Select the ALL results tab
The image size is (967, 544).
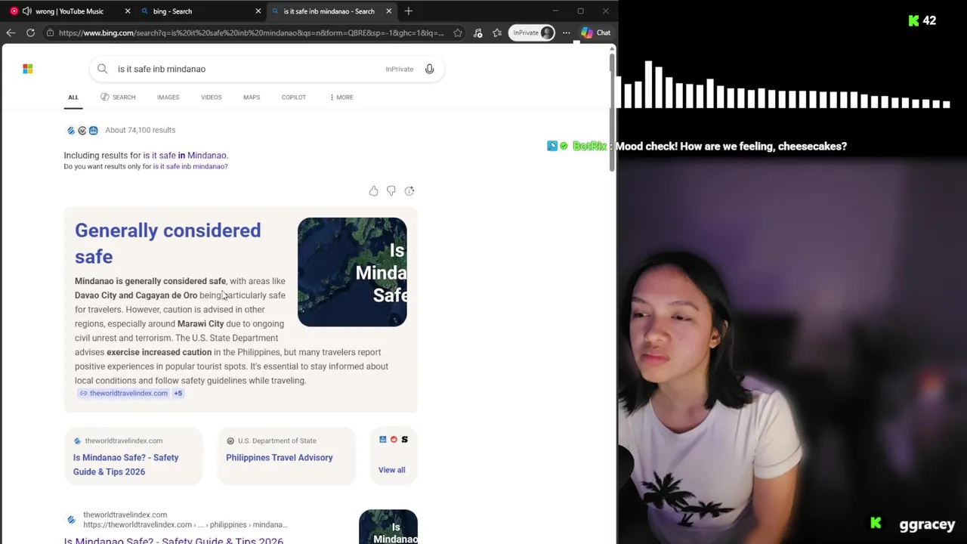[73, 97]
